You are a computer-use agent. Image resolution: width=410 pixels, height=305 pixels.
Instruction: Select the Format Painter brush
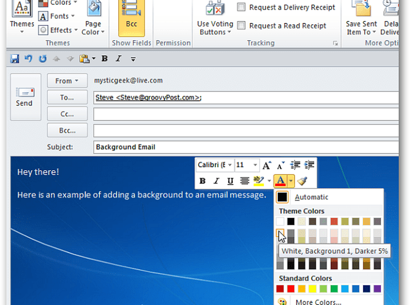point(303,181)
